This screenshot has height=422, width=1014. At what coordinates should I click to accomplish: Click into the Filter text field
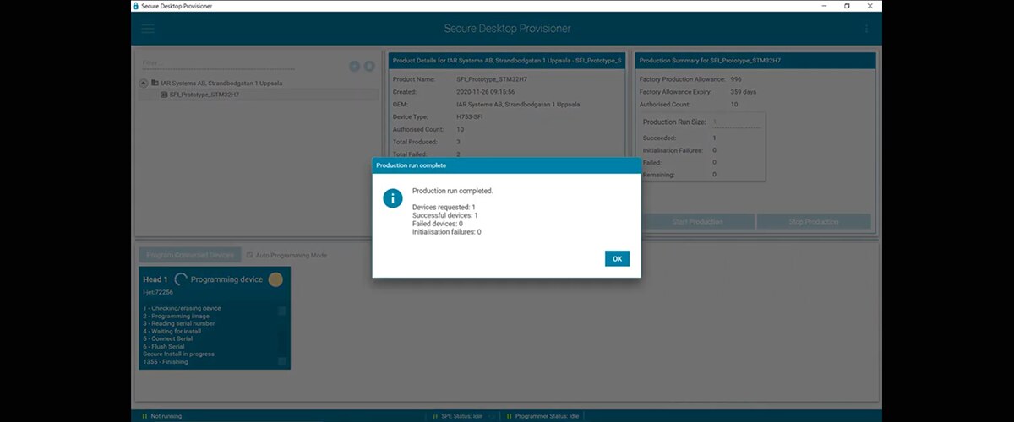[x=218, y=63]
